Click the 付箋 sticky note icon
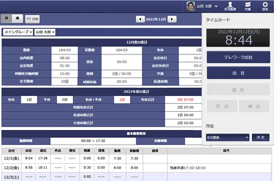Screen dimensions: 274x181 tap(247, 6)
